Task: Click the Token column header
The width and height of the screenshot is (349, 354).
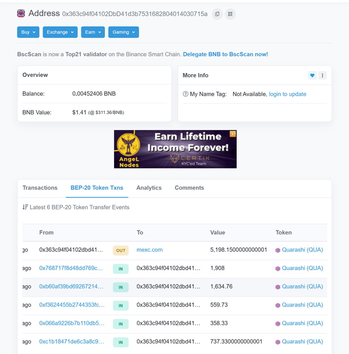Action: tap(284, 232)
